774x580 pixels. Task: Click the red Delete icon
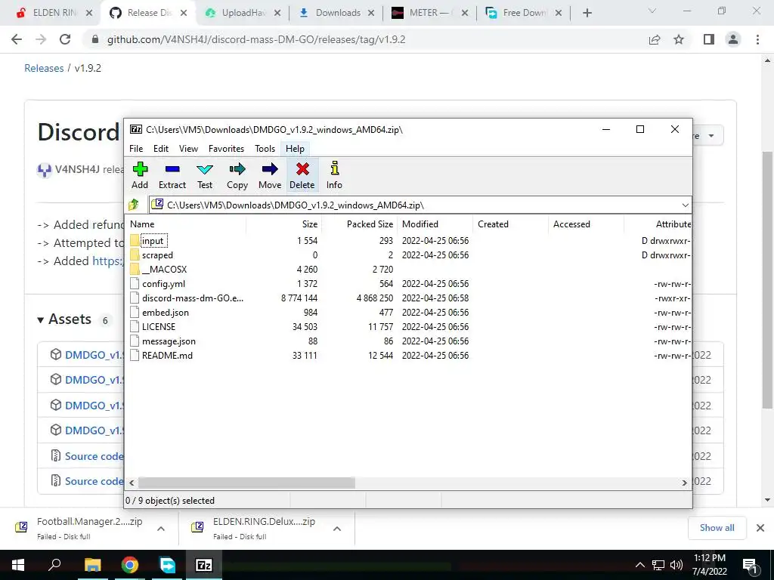[302, 175]
